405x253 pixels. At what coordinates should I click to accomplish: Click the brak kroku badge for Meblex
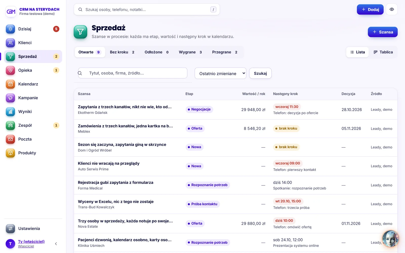click(x=286, y=129)
